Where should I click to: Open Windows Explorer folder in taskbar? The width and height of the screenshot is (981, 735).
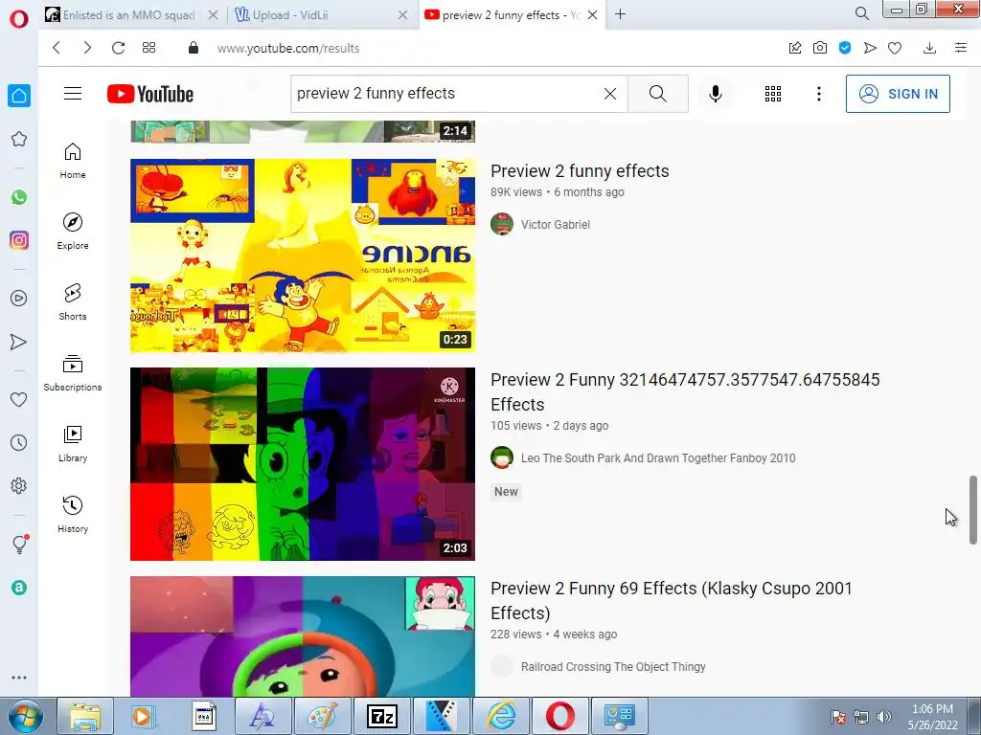(x=85, y=716)
